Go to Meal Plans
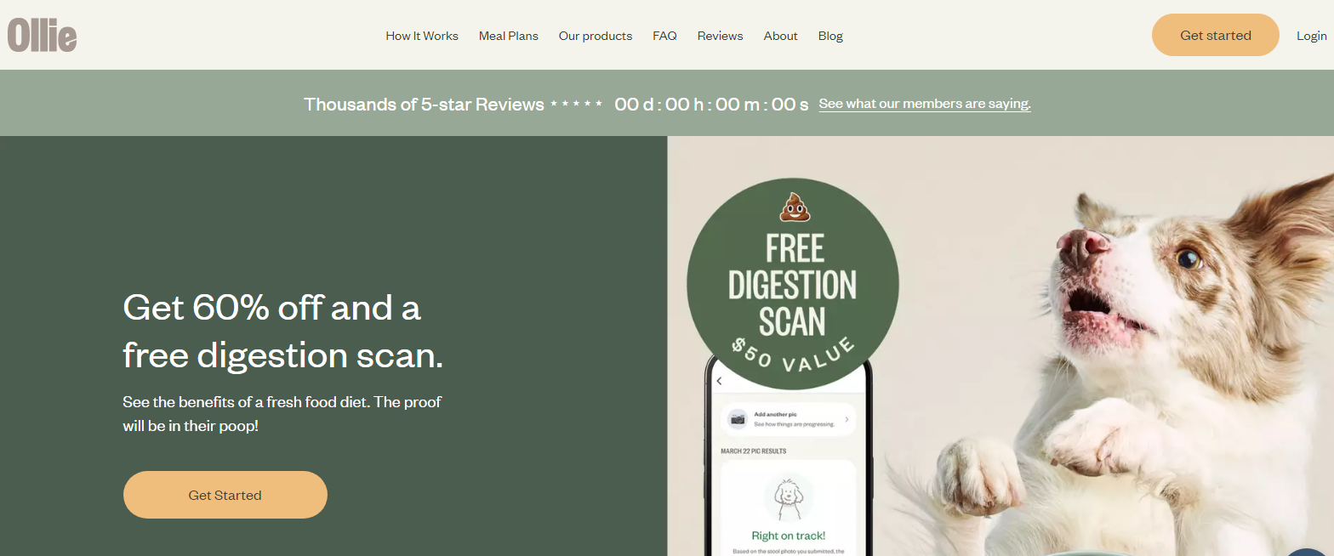1334x556 pixels. click(509, 36)
